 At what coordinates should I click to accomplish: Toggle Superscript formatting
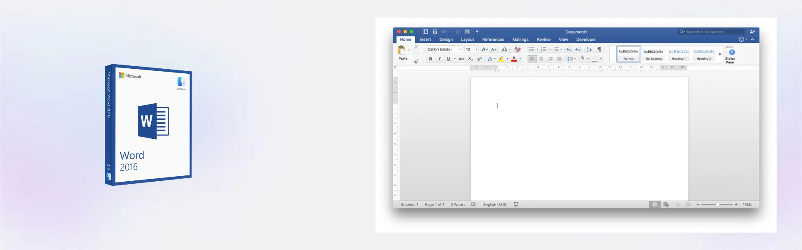pyautogui.click(x=480, y=59)
